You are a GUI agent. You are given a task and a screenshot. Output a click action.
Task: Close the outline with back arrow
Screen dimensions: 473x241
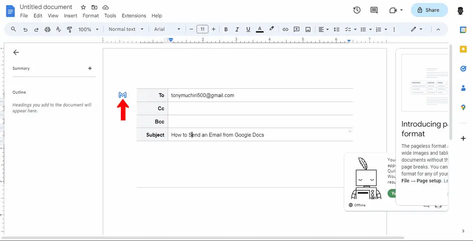click(x=16, y=52)
